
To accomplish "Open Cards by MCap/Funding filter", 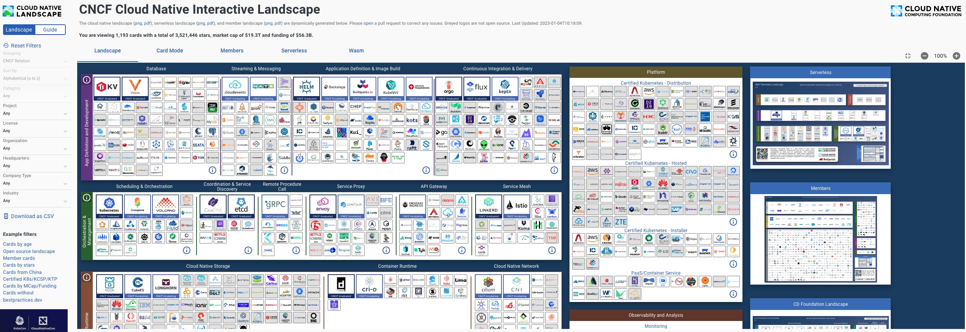I will (x=30, y=286).
